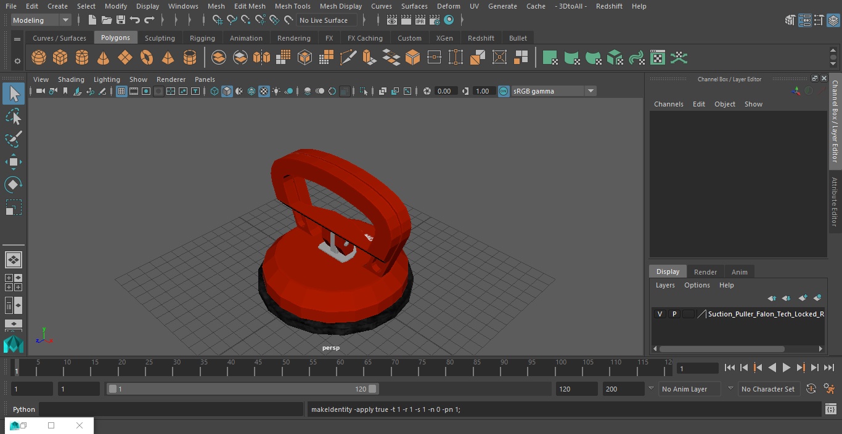Undo the last action

135,20
